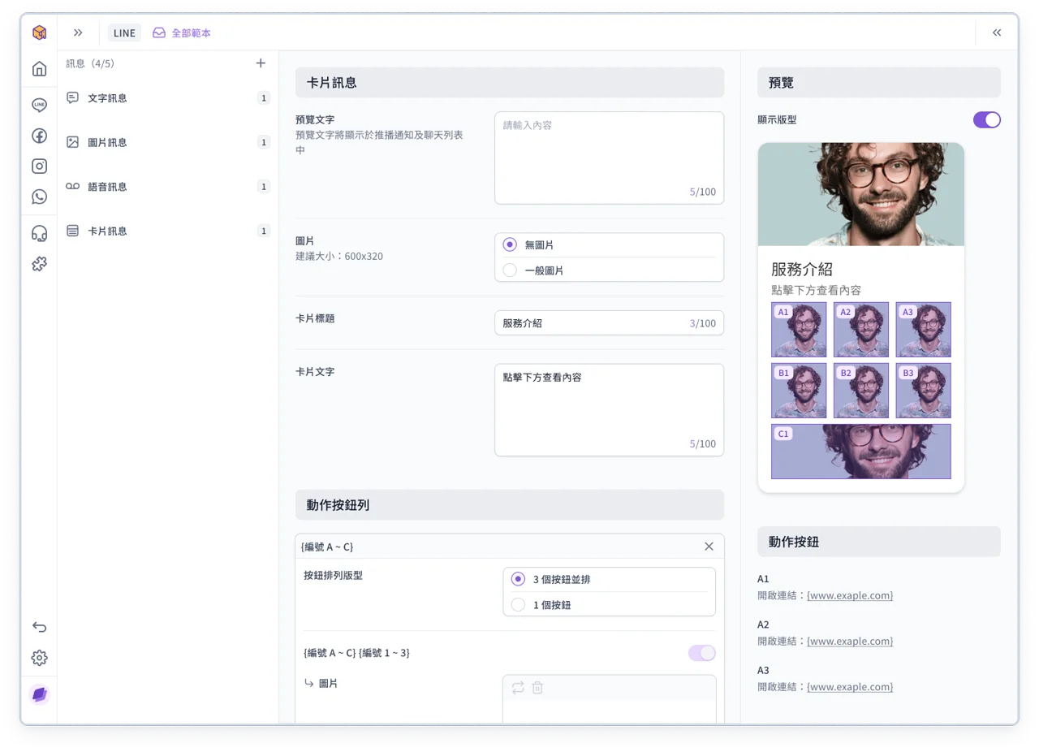Click the LINE tag button

[124, 32]
